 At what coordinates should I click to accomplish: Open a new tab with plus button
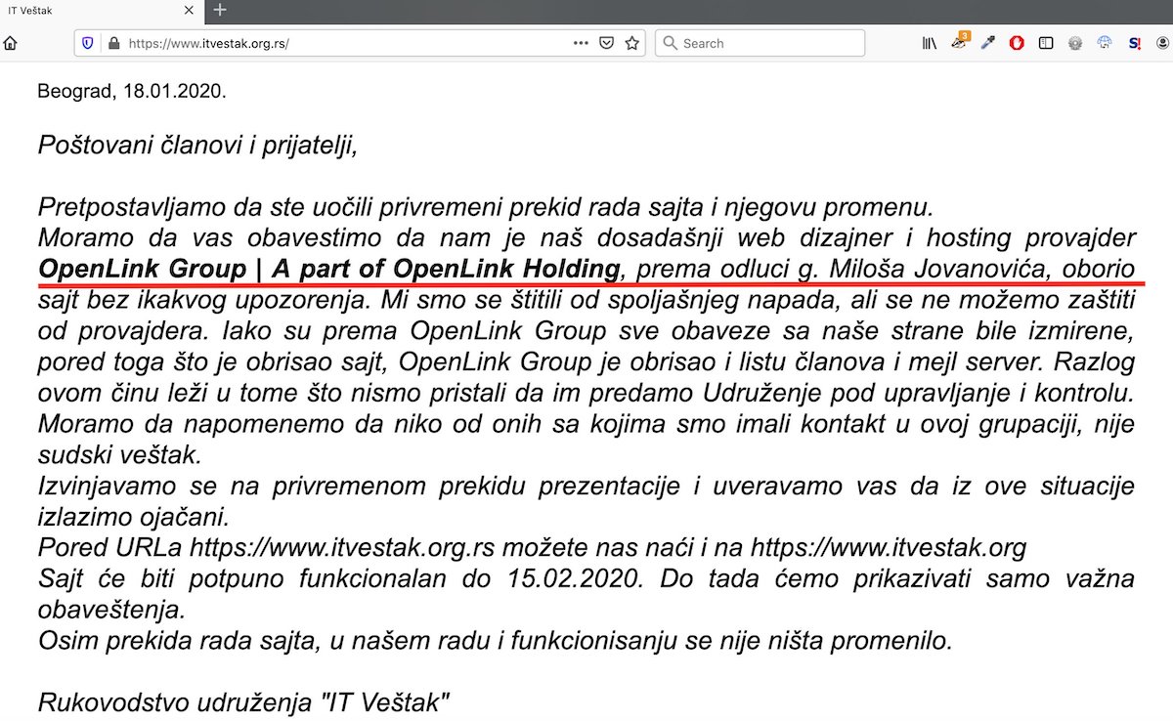[220, 10]
